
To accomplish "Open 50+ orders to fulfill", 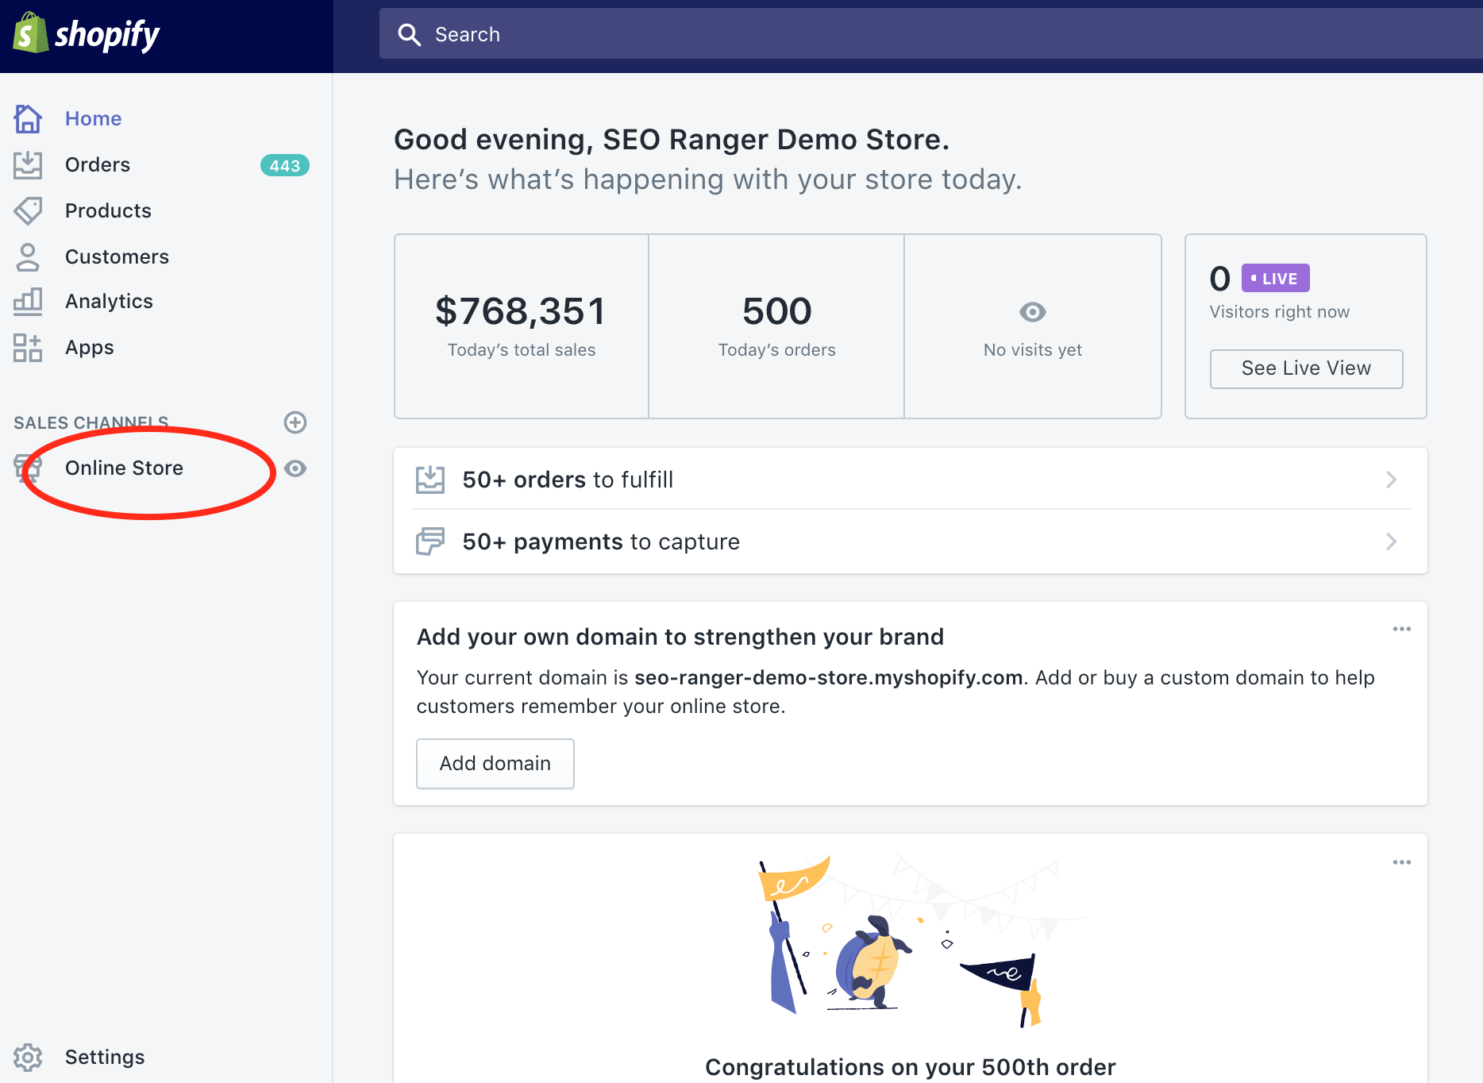I will [x=911, y=480].
